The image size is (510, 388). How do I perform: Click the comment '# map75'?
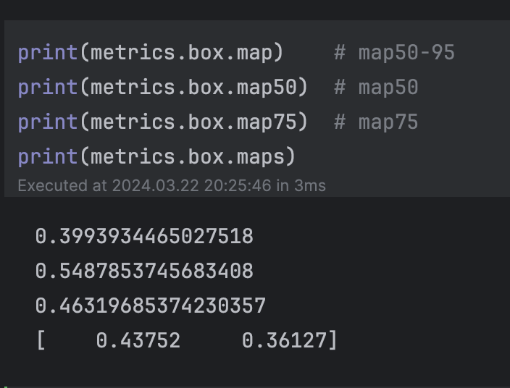coord(376,122)
